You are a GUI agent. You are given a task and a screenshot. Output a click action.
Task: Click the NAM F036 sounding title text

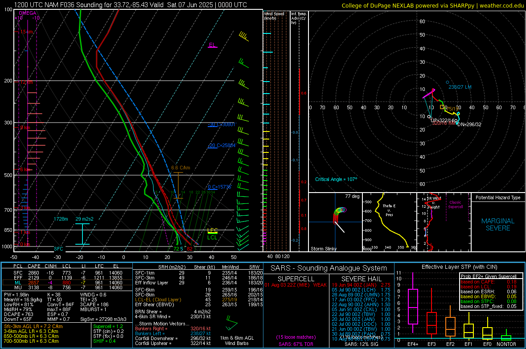[x=131, y=5]
